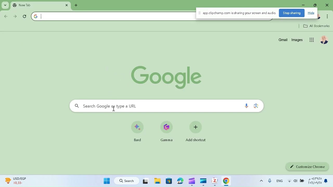Stop sharing the screen

point(292,13)
